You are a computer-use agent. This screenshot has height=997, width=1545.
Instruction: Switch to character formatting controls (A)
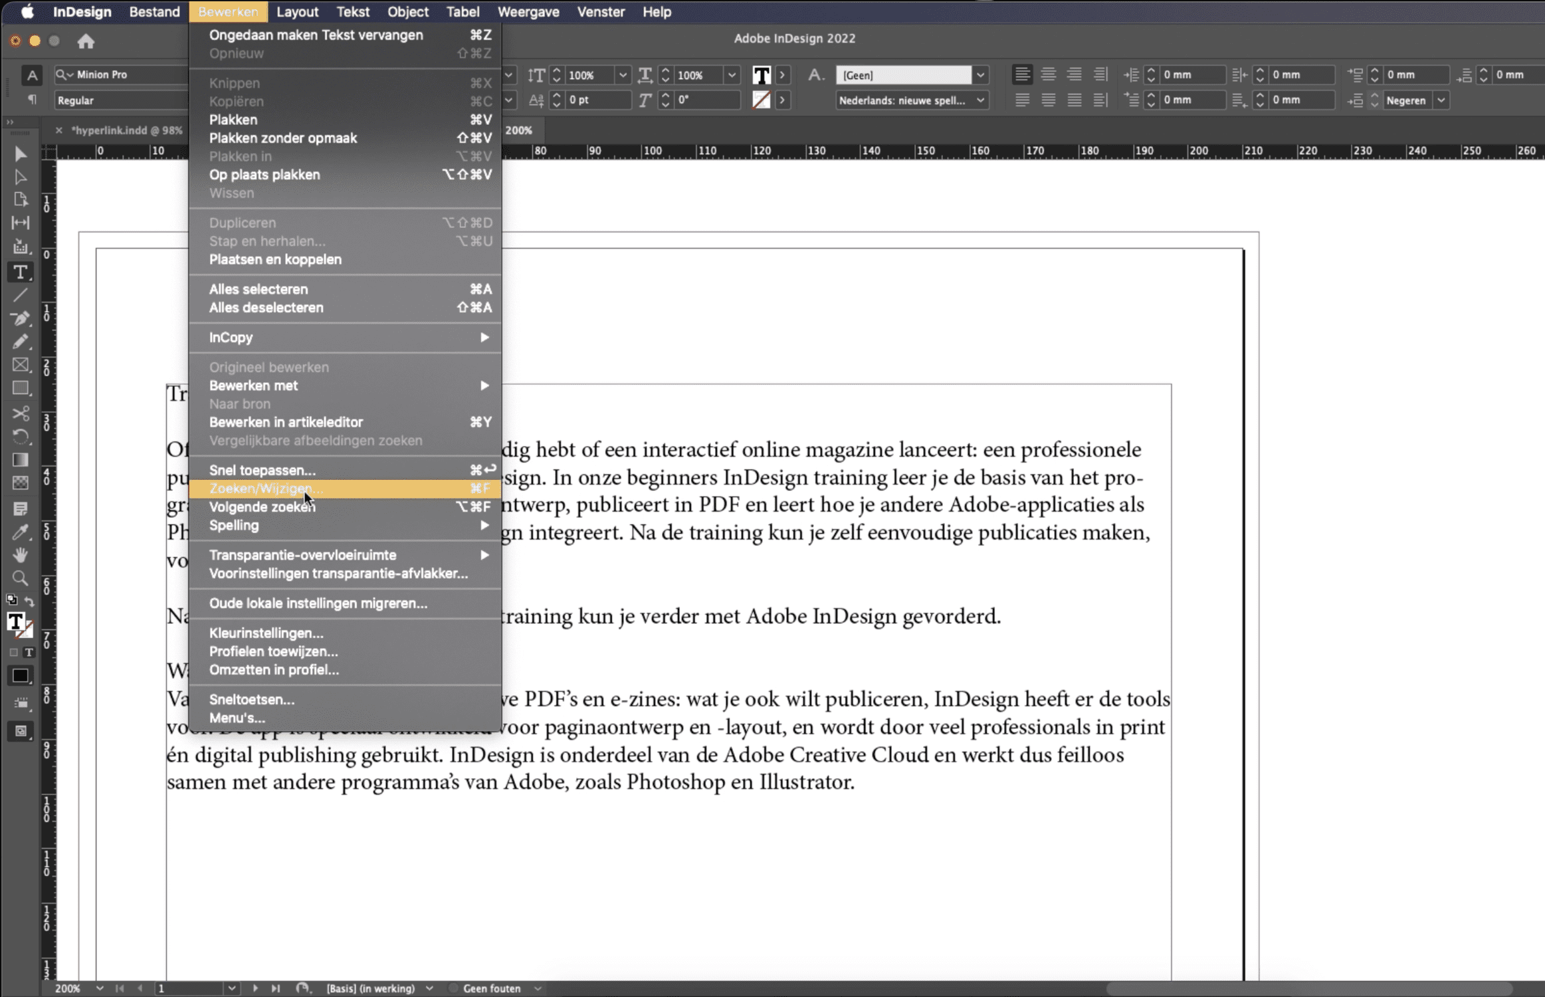click(31, 75)
